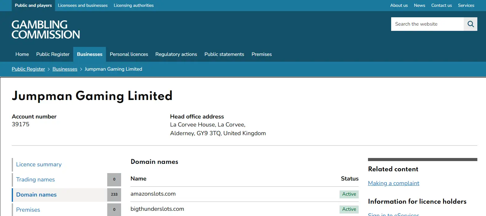Click the search magnifier icon button
Image resolution: width=486 pixels, height=216 pixels.
pyautogui.click(x=471, y=24)
